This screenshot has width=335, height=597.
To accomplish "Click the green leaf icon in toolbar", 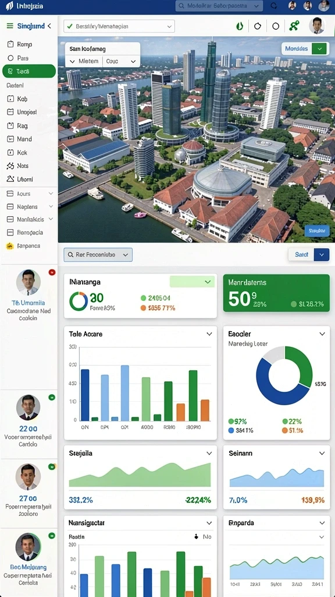I will pyautogui.click(x=240, y=26).
